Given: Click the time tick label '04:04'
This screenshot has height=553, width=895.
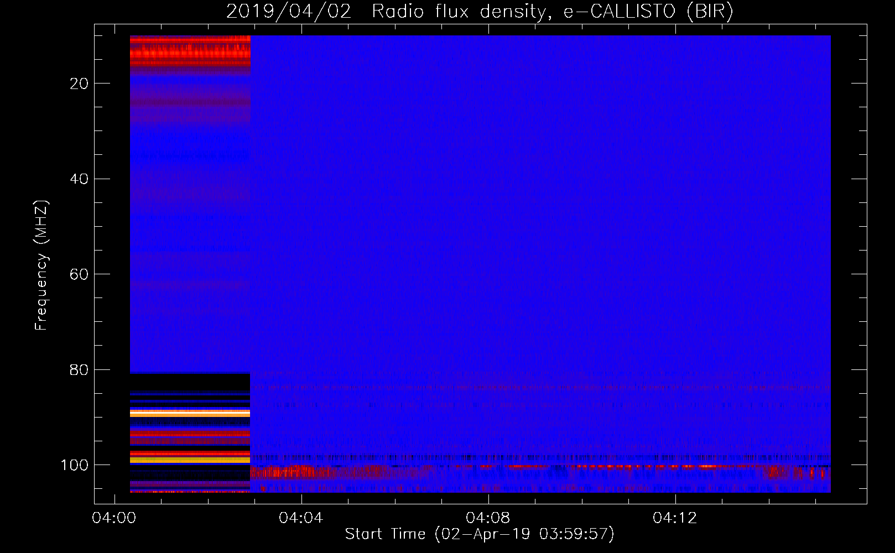Looking at the screenshot, I should 301,518.
